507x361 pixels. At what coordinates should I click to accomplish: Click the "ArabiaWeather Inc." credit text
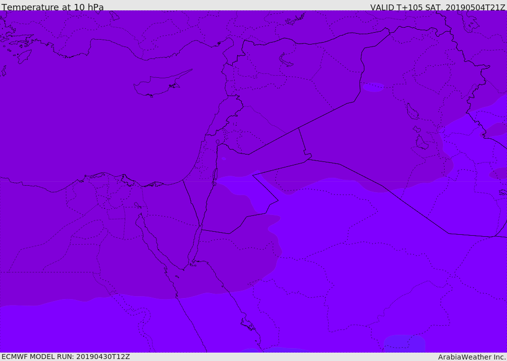[x=472, y=357]
